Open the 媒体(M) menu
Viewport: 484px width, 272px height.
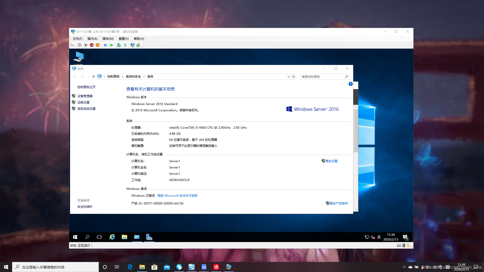click(108, 39)
